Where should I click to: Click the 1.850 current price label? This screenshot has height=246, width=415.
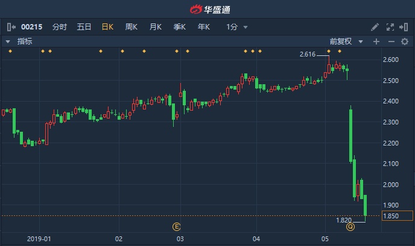point(398,216)
